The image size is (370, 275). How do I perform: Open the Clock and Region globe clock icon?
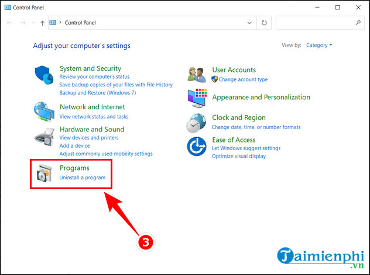point(196,123)
